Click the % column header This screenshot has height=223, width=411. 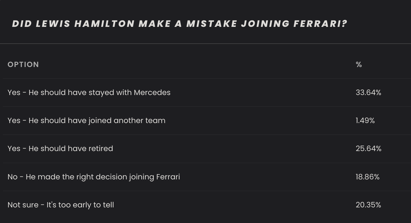[x=359, y=64]
